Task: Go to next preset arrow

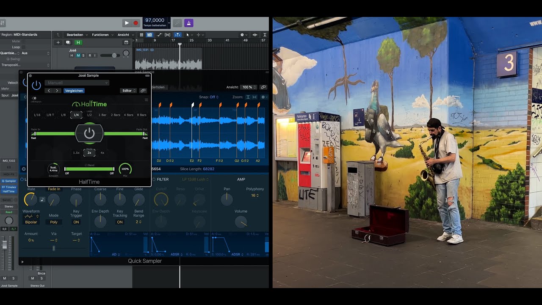Action: point(57,91)
